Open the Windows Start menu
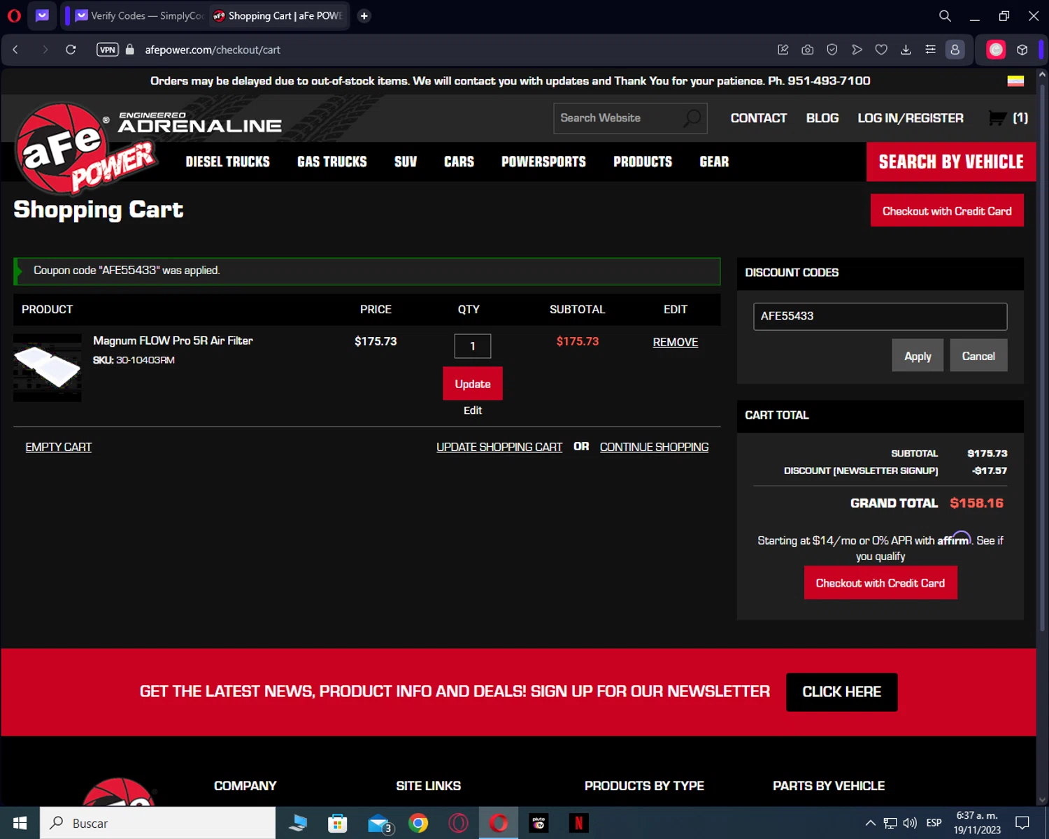 point(20,823)
